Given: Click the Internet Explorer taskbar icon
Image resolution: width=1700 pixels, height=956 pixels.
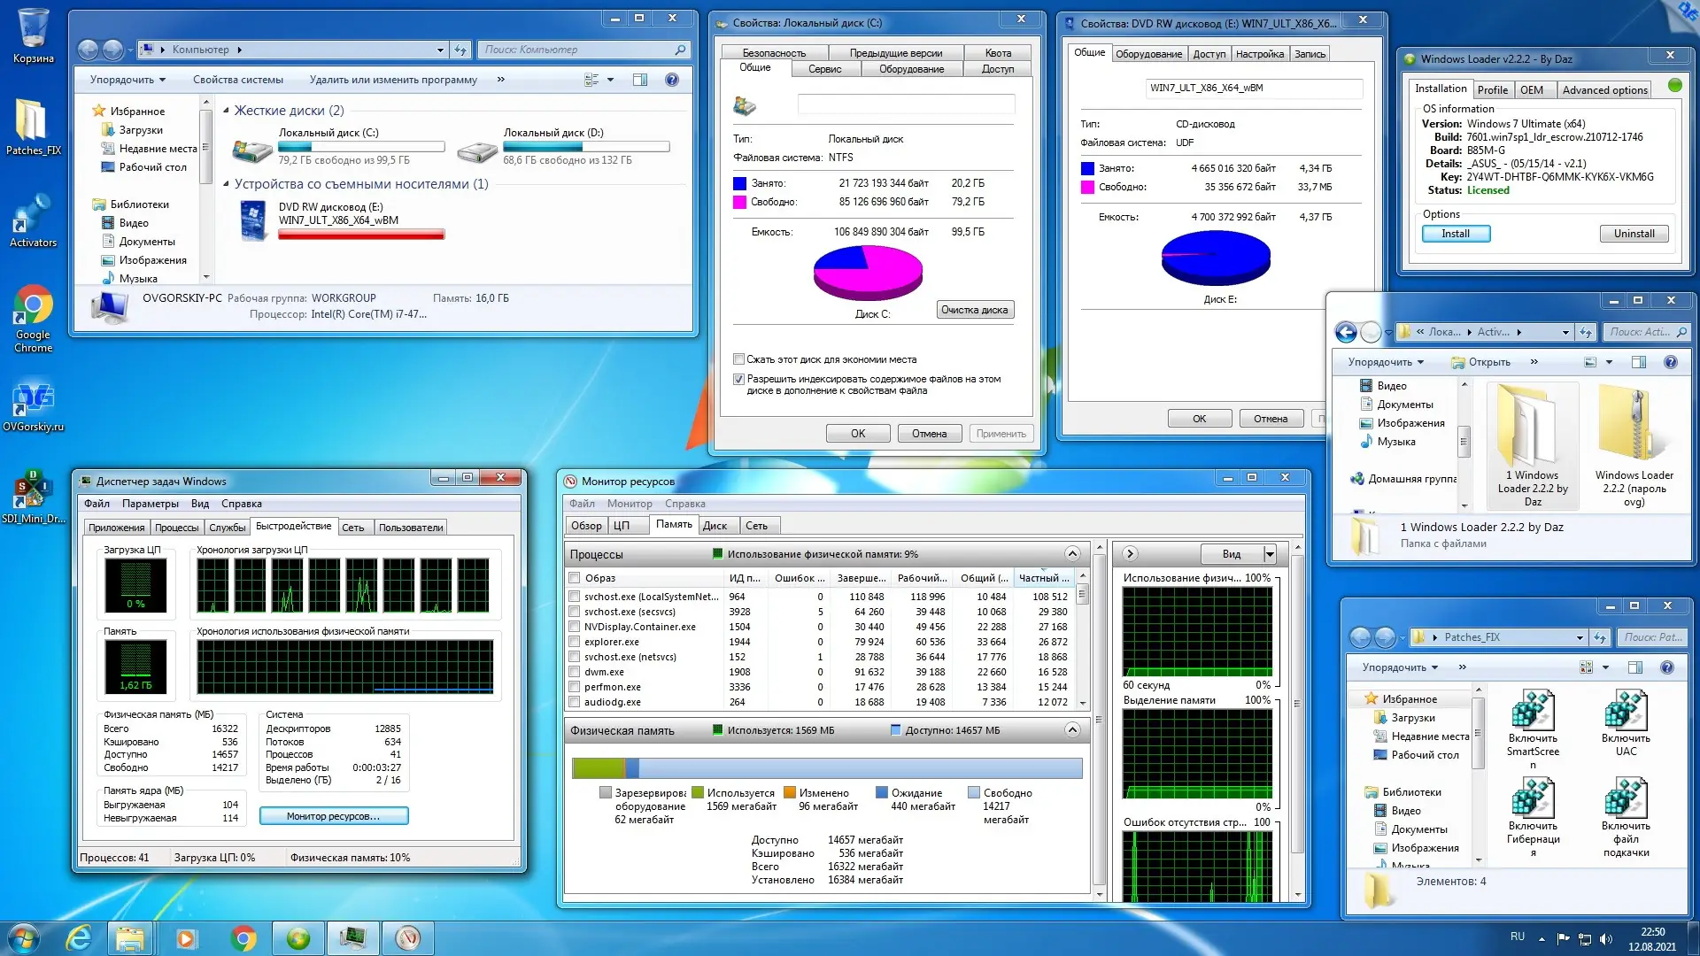Looking at the screenshot, I should 79,937.
